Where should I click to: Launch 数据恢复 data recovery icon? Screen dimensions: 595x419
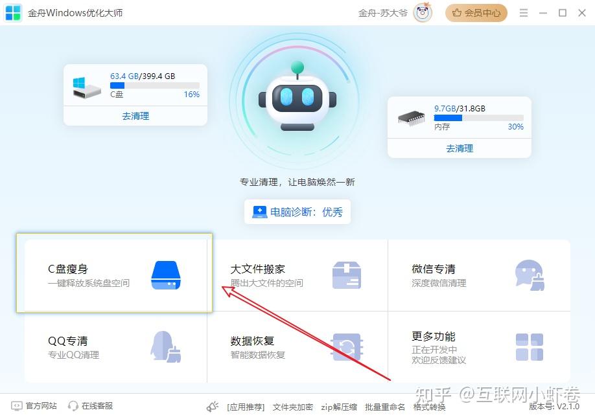(347, 348)
